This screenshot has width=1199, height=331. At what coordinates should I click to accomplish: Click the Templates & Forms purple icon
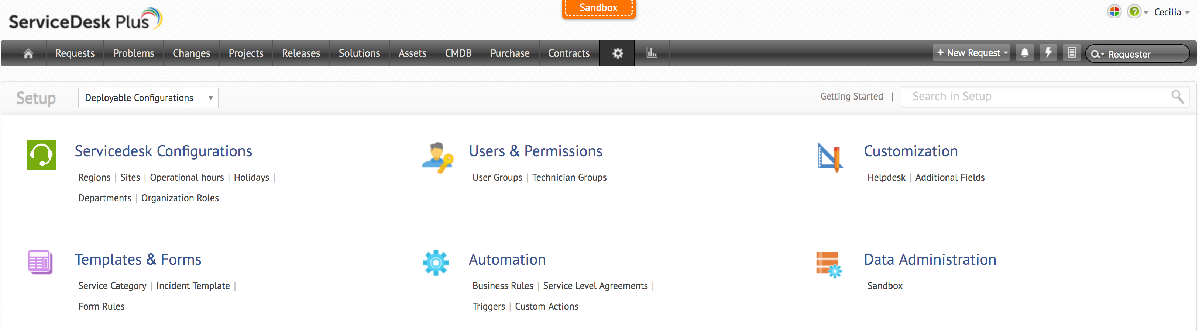(x=40, y=262)
